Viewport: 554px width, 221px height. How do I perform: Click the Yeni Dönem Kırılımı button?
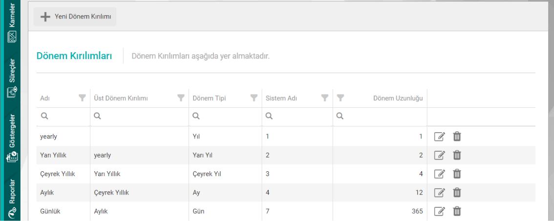click(75, 17)
